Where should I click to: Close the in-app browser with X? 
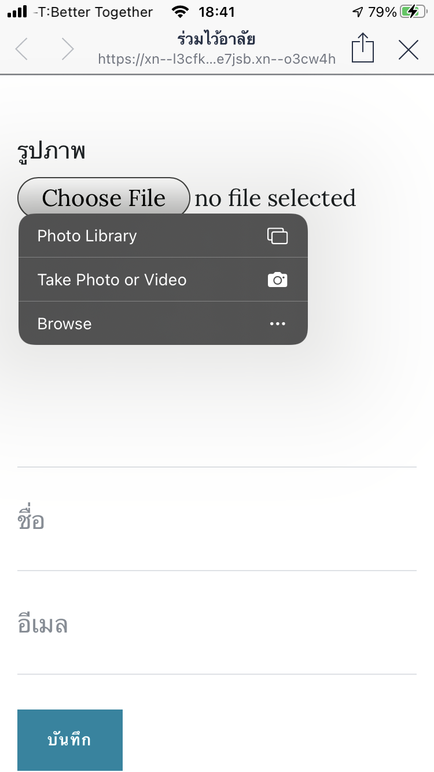(x=409, y=50)
